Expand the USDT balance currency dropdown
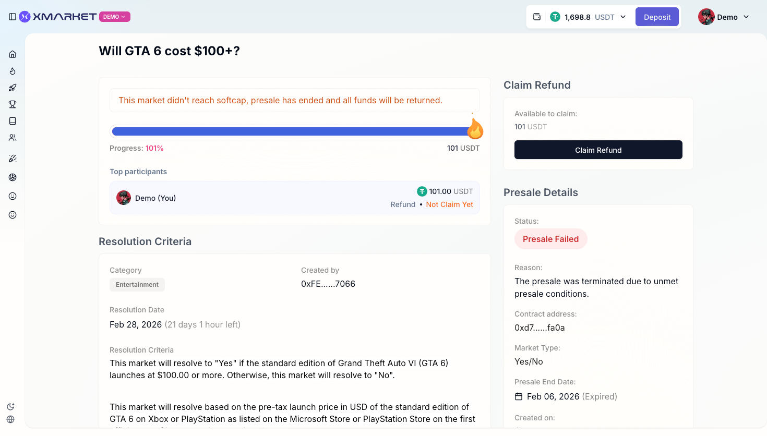Image resolution: width=767 pixels, height=436 pixels. [x=623, y=17]
